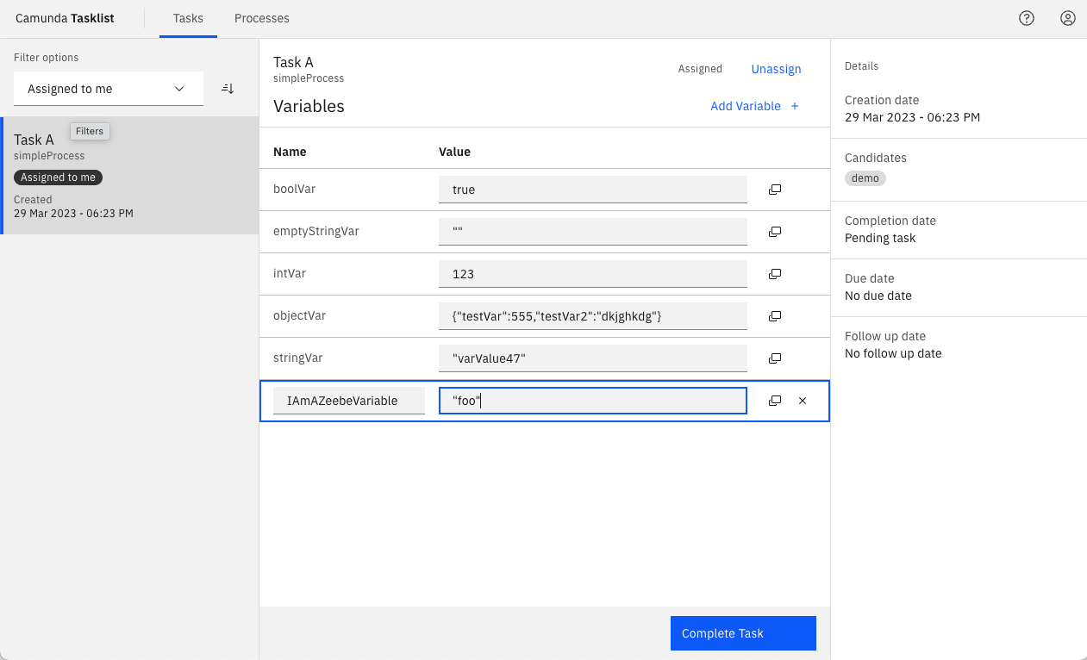Click the demo candidate tag in Details
Viewport: 1087px width, 660px height.
coord(865,177)
